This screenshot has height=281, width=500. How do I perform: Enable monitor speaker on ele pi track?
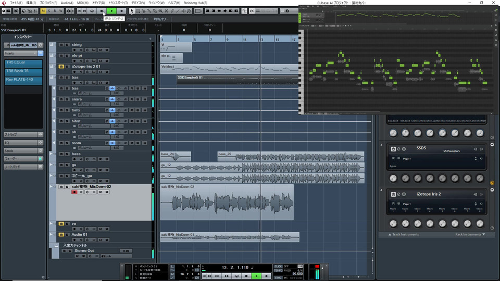pyautogui.click(x=81, y=61)
